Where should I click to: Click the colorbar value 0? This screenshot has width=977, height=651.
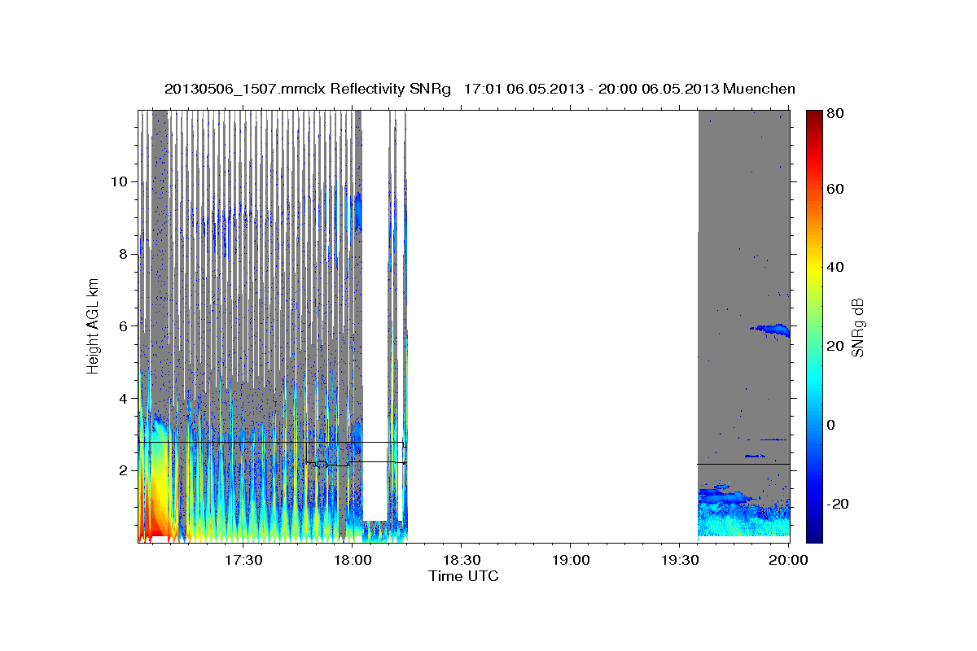click(x=832, y=424)
